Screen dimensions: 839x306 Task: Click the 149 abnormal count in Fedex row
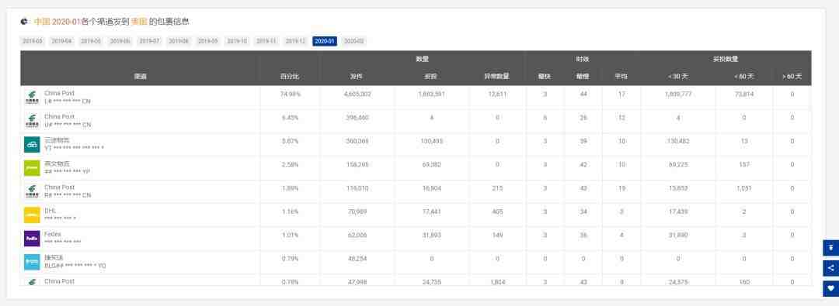(x=497, y=235)
